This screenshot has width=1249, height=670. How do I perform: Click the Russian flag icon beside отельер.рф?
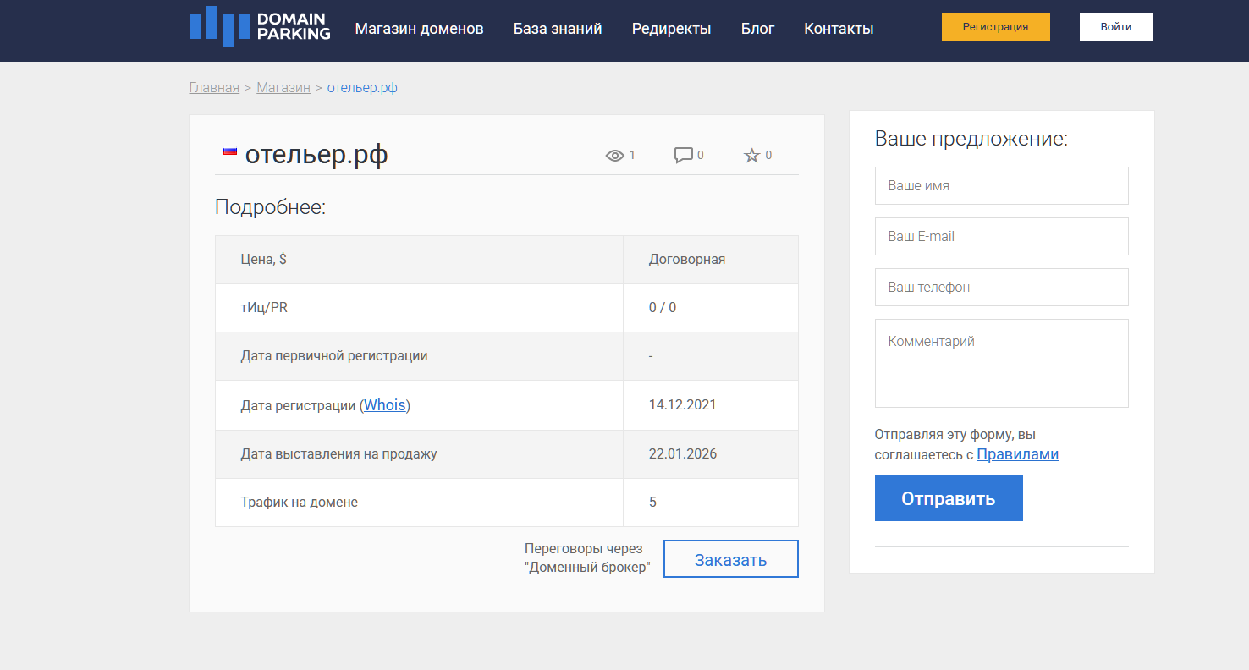[229, 151]
